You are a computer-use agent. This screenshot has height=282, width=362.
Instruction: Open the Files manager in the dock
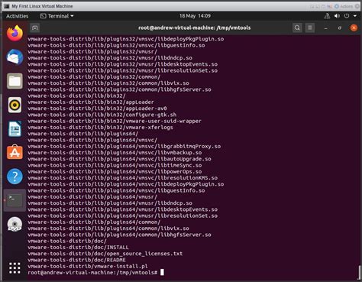15,81
